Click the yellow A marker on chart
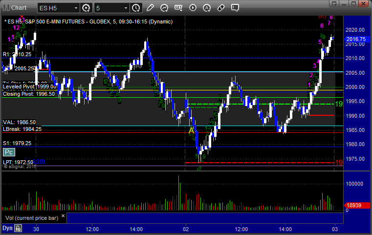The width and height of the screenshot is (372, 235). click(x=191, y=130)
